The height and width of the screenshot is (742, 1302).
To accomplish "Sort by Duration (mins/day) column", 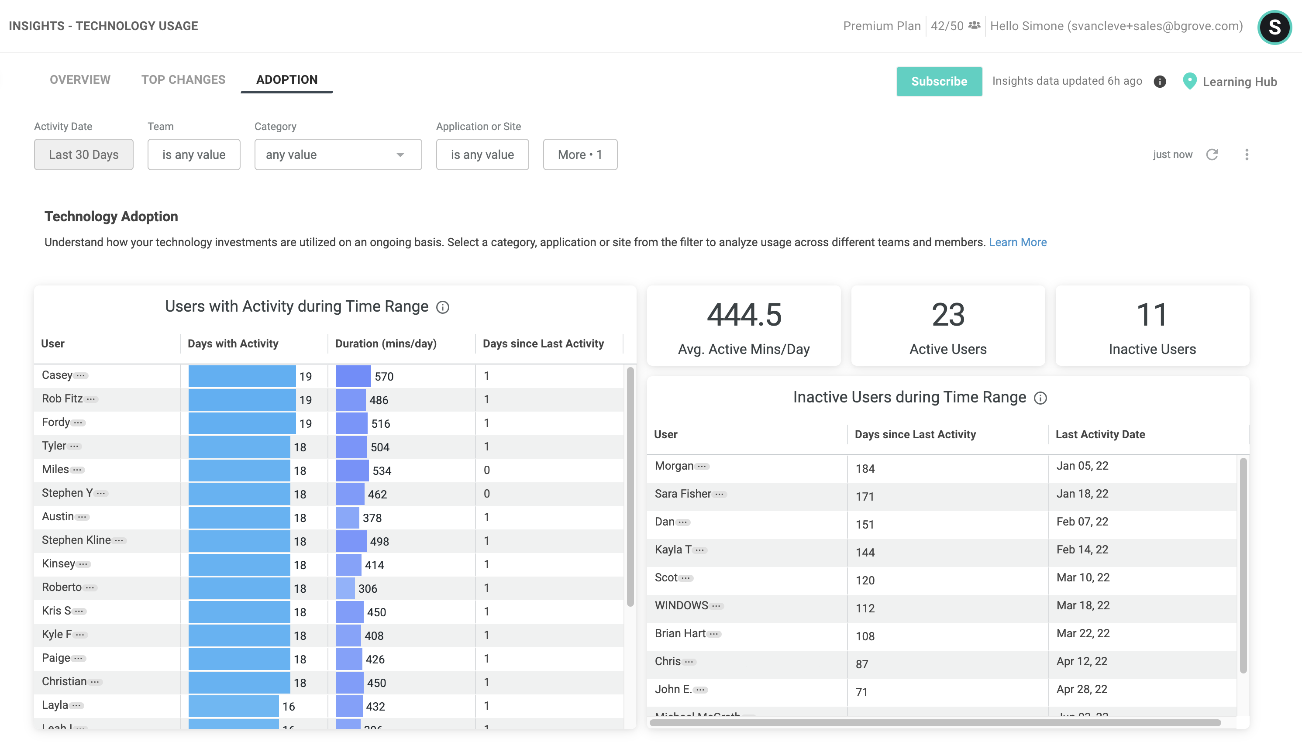I will 386,344.
